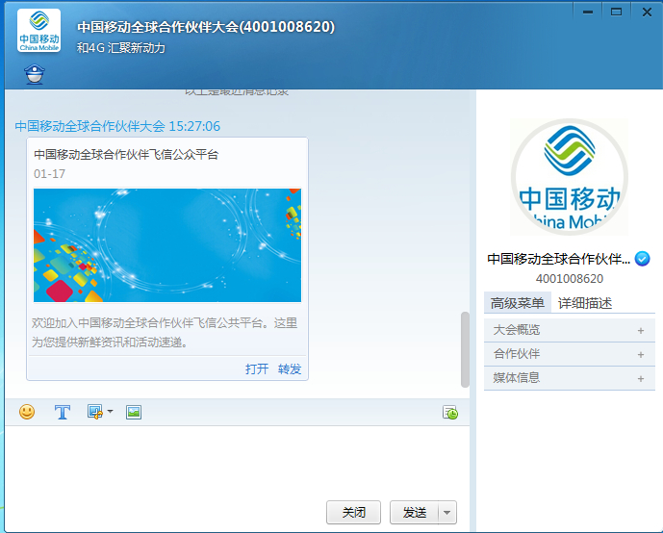This screenshot has height=533, width=663.
Task: Click the large China Mobile profile logo
Action: click(x=569, y=177)
